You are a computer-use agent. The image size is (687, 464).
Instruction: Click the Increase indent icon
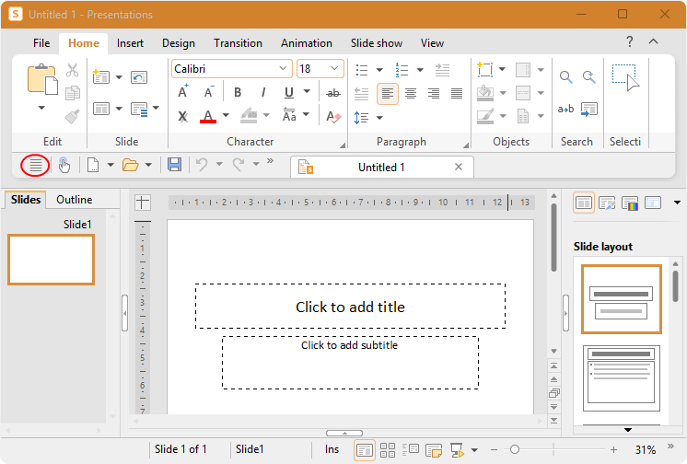(442, 70)
